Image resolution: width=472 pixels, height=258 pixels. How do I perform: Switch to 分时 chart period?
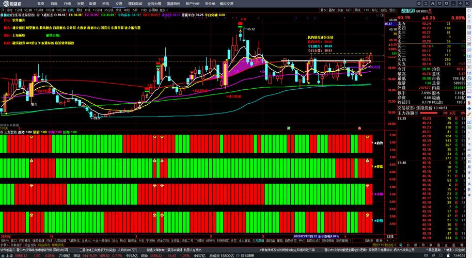coord(9,10)
